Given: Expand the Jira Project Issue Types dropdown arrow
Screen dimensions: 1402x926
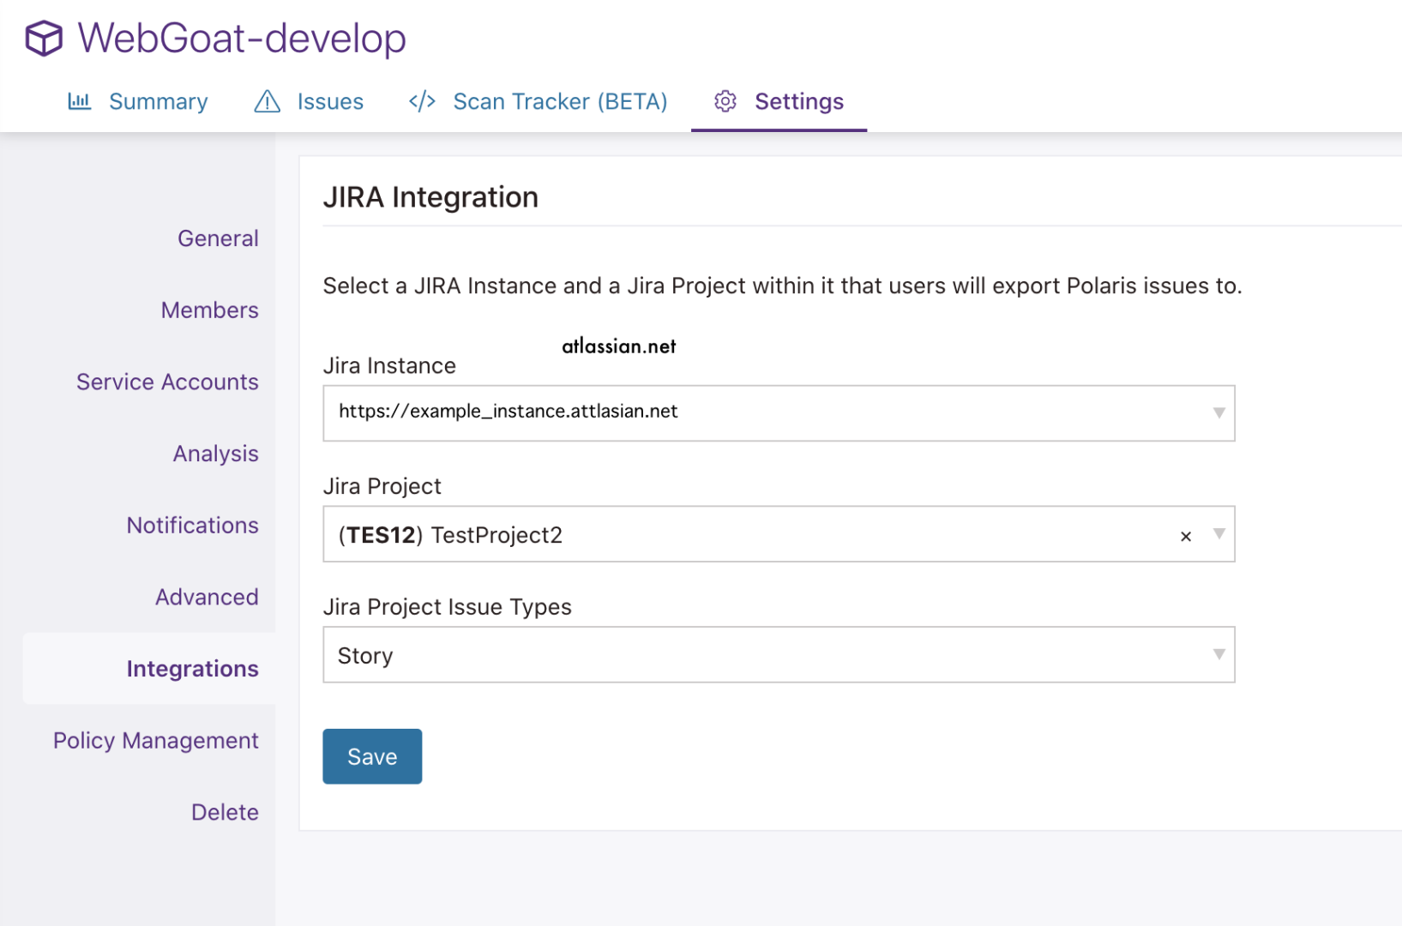Looking at the screenshot, I should pos(1218,655).
